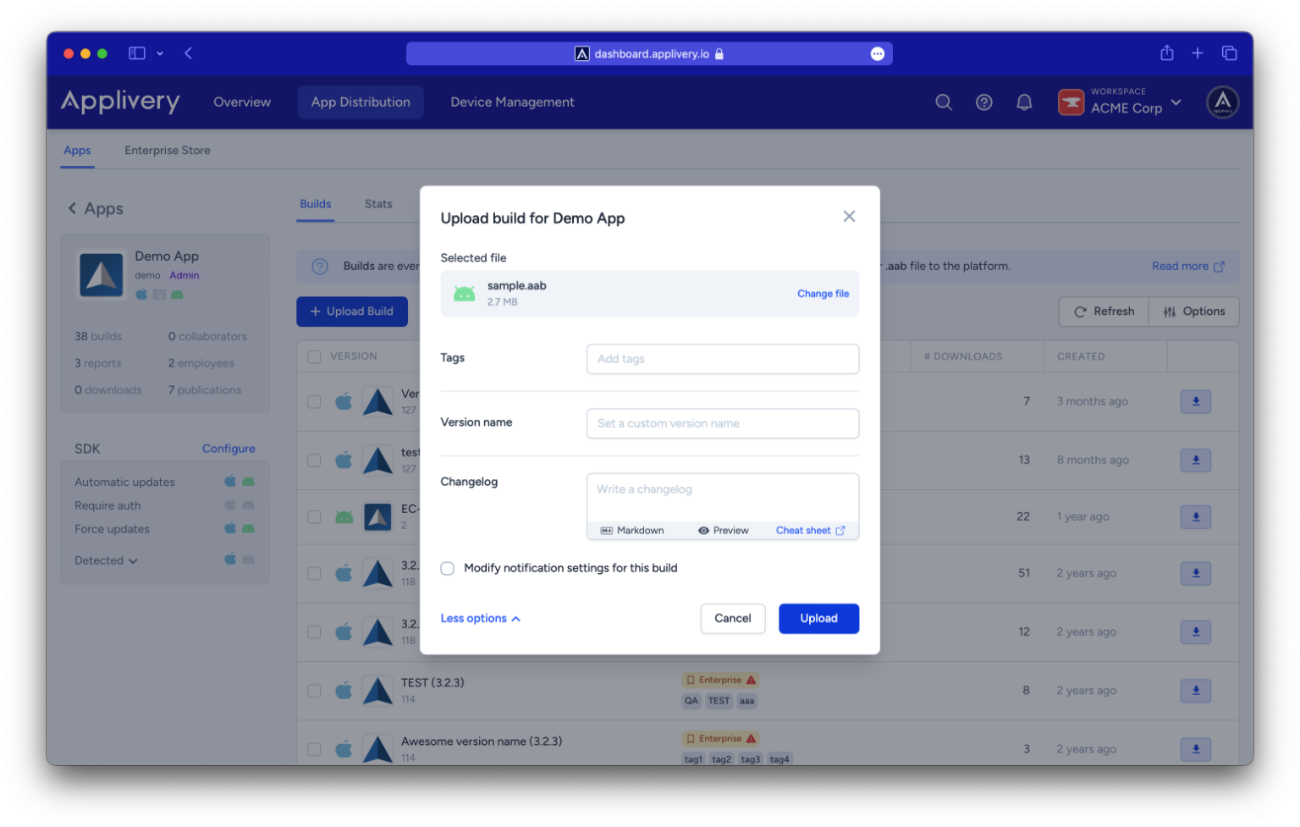Close the Upload build dialog
Screen dimensions: 1300x827
point(849,217)
